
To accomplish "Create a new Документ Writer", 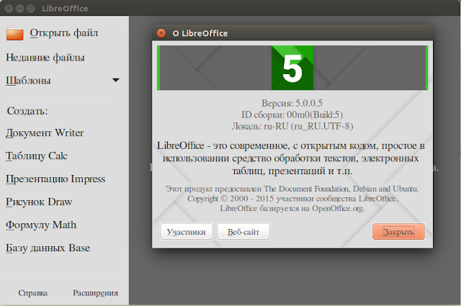I will pos(45,133).
